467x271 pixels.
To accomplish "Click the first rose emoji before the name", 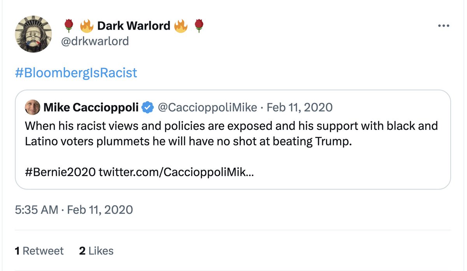I will (x=68, y=26).
